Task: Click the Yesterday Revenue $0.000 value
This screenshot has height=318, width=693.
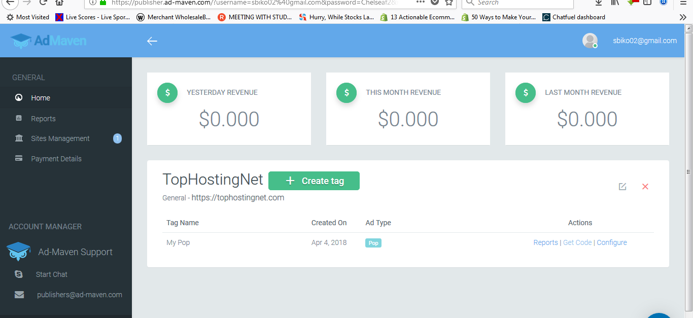Action: 229,119
